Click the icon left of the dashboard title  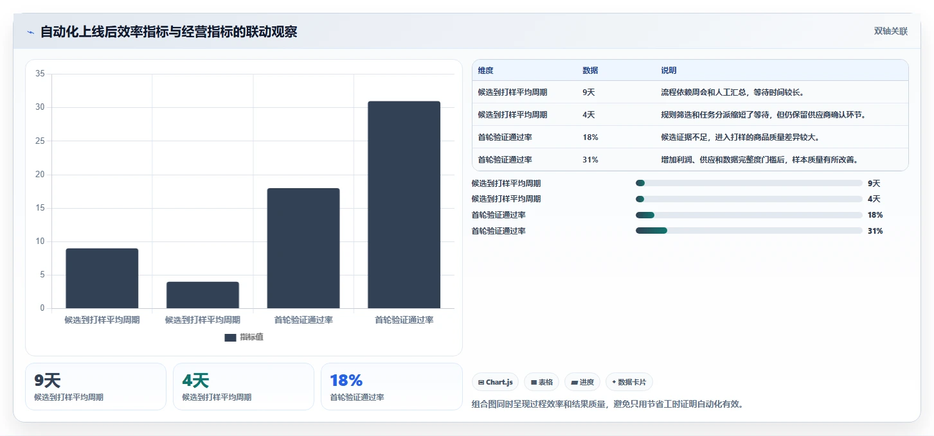point(30,32)
